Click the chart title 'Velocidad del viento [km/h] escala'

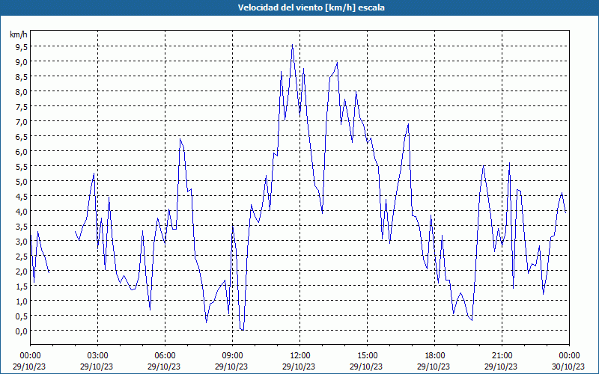[x=311, y=7]
